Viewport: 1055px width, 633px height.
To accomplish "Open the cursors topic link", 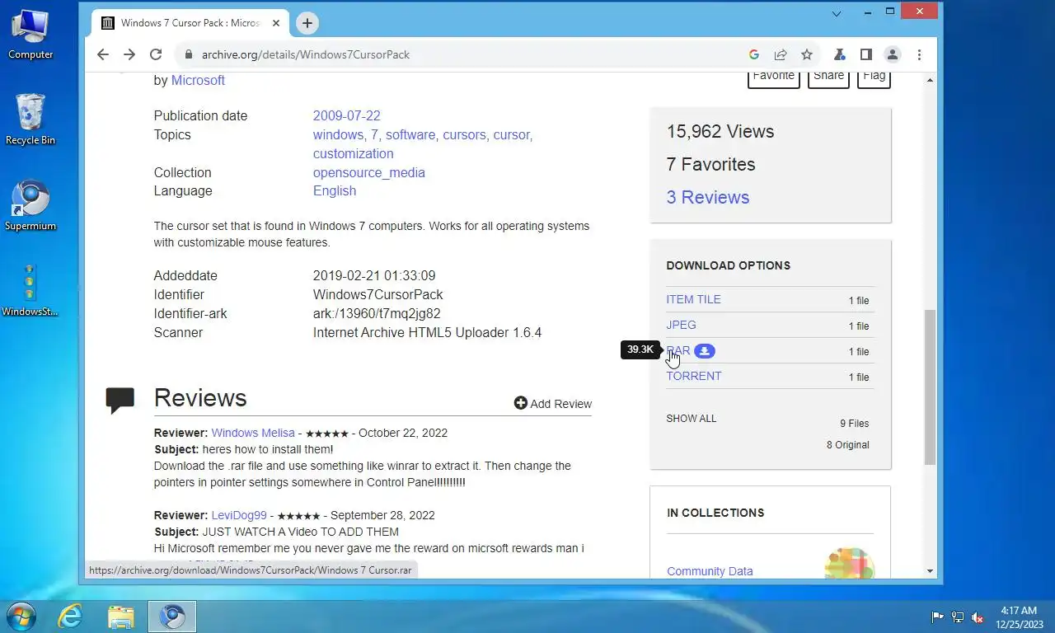I will 464,135.
